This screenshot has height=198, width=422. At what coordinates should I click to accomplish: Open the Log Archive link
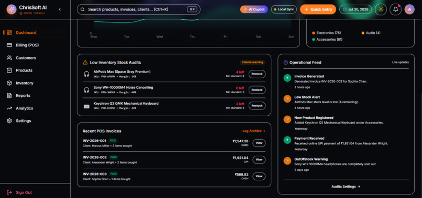(254, 131)
